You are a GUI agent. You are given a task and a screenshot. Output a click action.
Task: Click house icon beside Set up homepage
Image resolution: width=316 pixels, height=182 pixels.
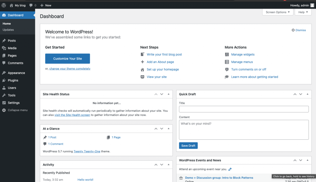[142, 69]
